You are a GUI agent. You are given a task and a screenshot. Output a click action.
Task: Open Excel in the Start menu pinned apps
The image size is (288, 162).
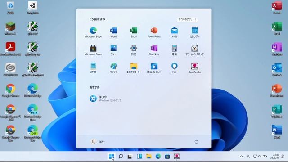point(134,32)
